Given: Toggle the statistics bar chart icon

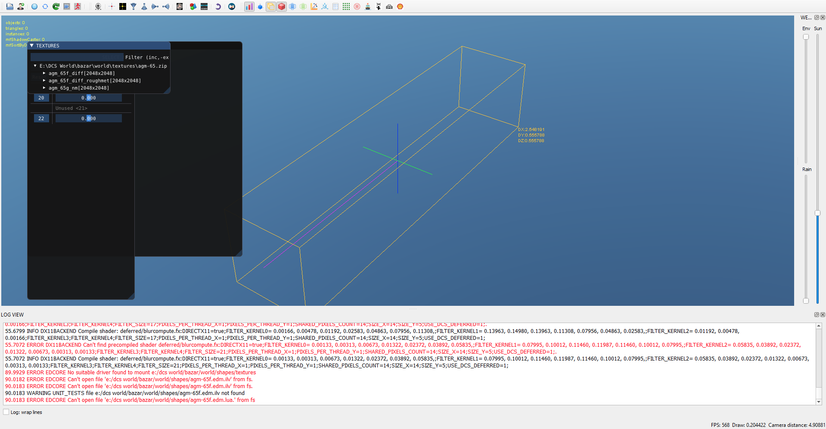Looking at the screenshot, I should pos(249,6).
